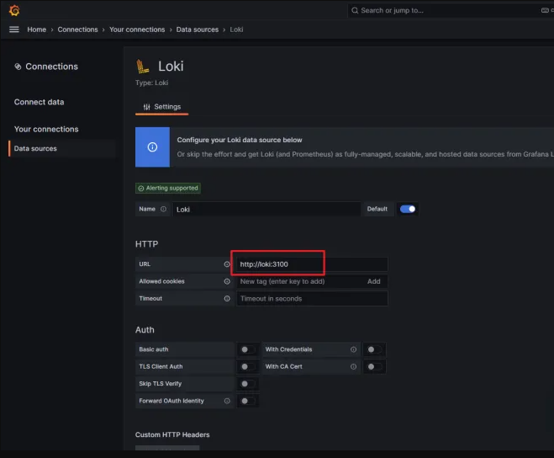This screenshot has height=458, width=554.
Task: Go to Connections breadcrumb
Action: (77, 29)
